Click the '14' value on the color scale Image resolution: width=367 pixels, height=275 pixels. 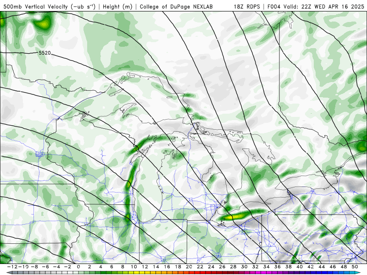tap(156, 267)
